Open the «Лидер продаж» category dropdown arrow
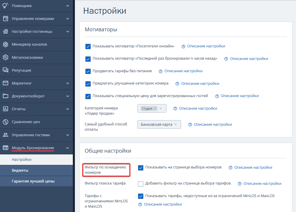The height and width of the screenshot is (212, 296). click(x=161, y=108)
